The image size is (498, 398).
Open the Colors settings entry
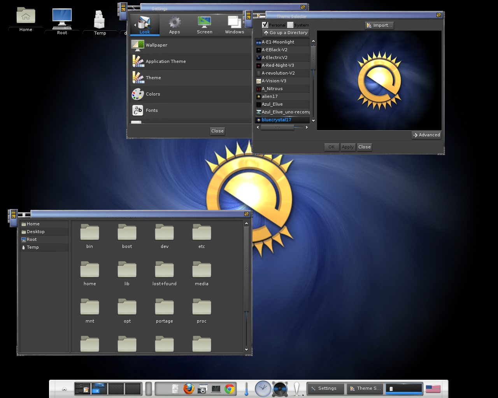click(x=191, y=94)
